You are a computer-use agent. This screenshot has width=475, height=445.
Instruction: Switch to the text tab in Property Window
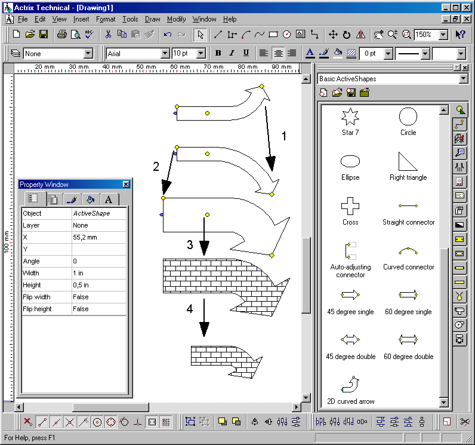[109, 200]
